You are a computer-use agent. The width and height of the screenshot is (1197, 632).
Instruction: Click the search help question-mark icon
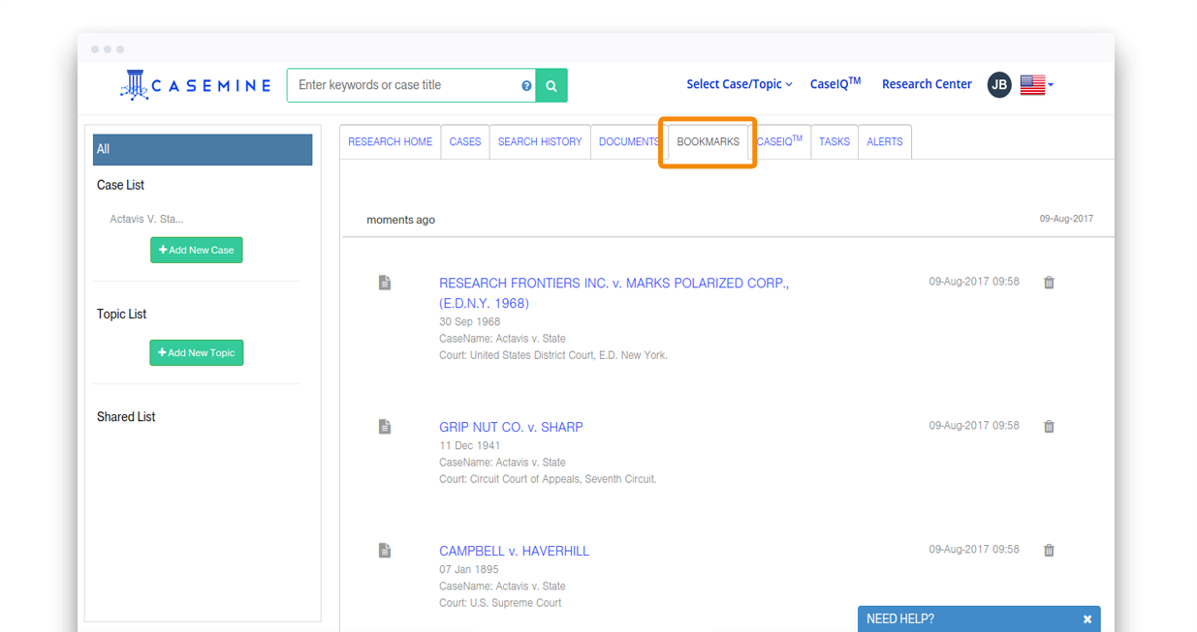[x=526, y=86]
